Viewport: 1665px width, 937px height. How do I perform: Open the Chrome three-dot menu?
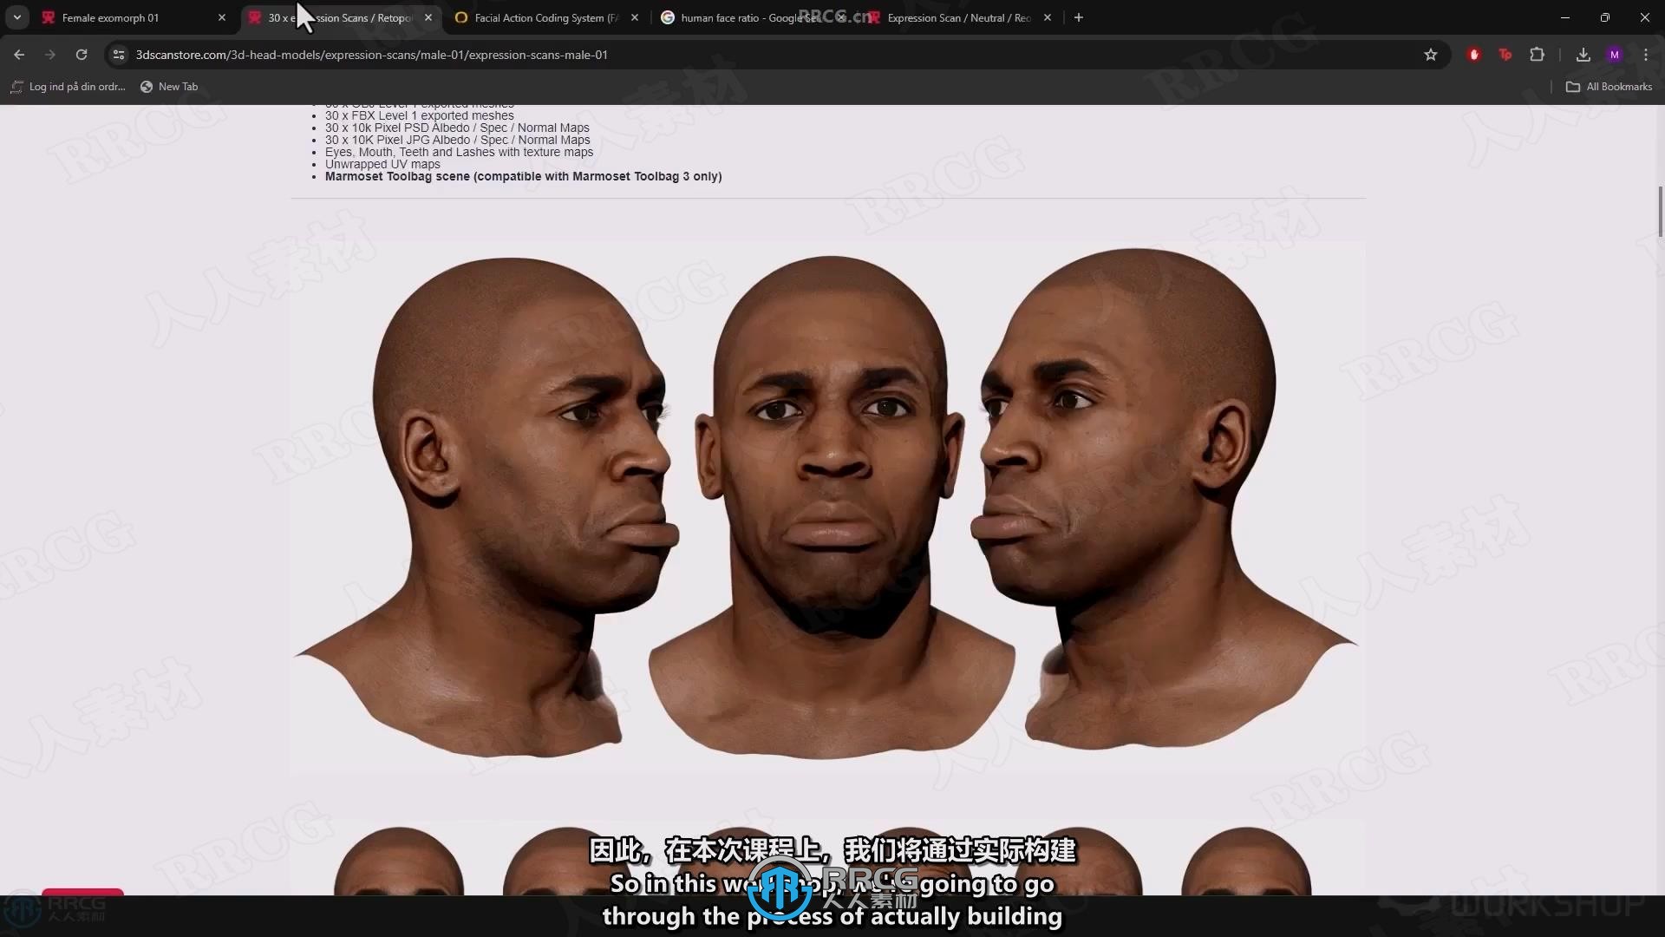click(x=1646, y=55)
